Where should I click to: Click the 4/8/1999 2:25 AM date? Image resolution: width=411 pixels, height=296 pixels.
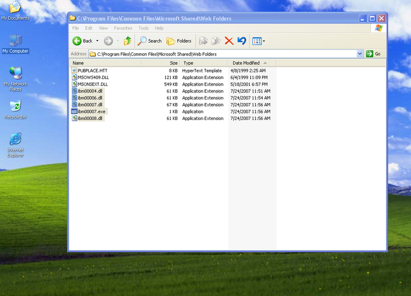[248, 71]
